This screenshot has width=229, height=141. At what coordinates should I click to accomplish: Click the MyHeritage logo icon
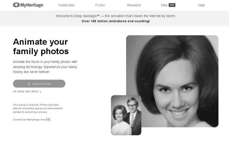[x=16, y=5]
